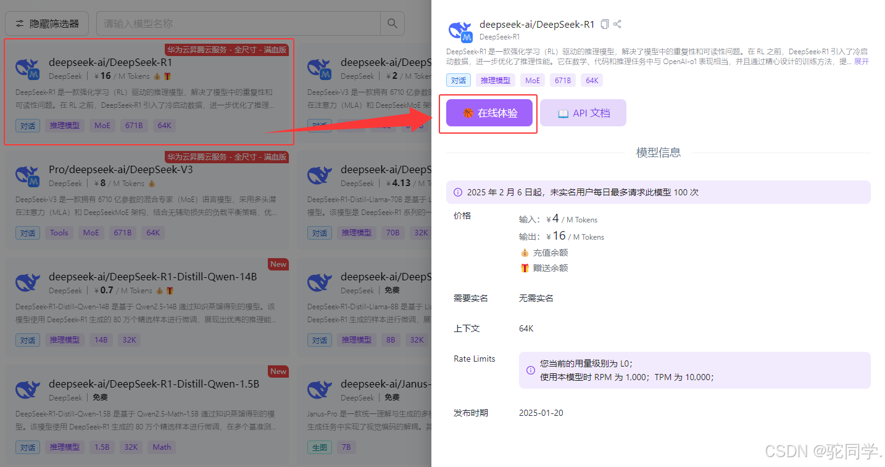
Task: Click the share icon beside the model title
Action: click(617, 24)
